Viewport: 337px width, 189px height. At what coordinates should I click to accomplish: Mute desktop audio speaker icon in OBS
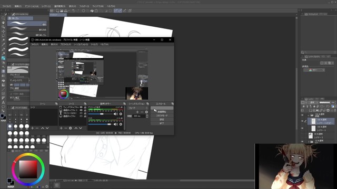click(115, 114)
